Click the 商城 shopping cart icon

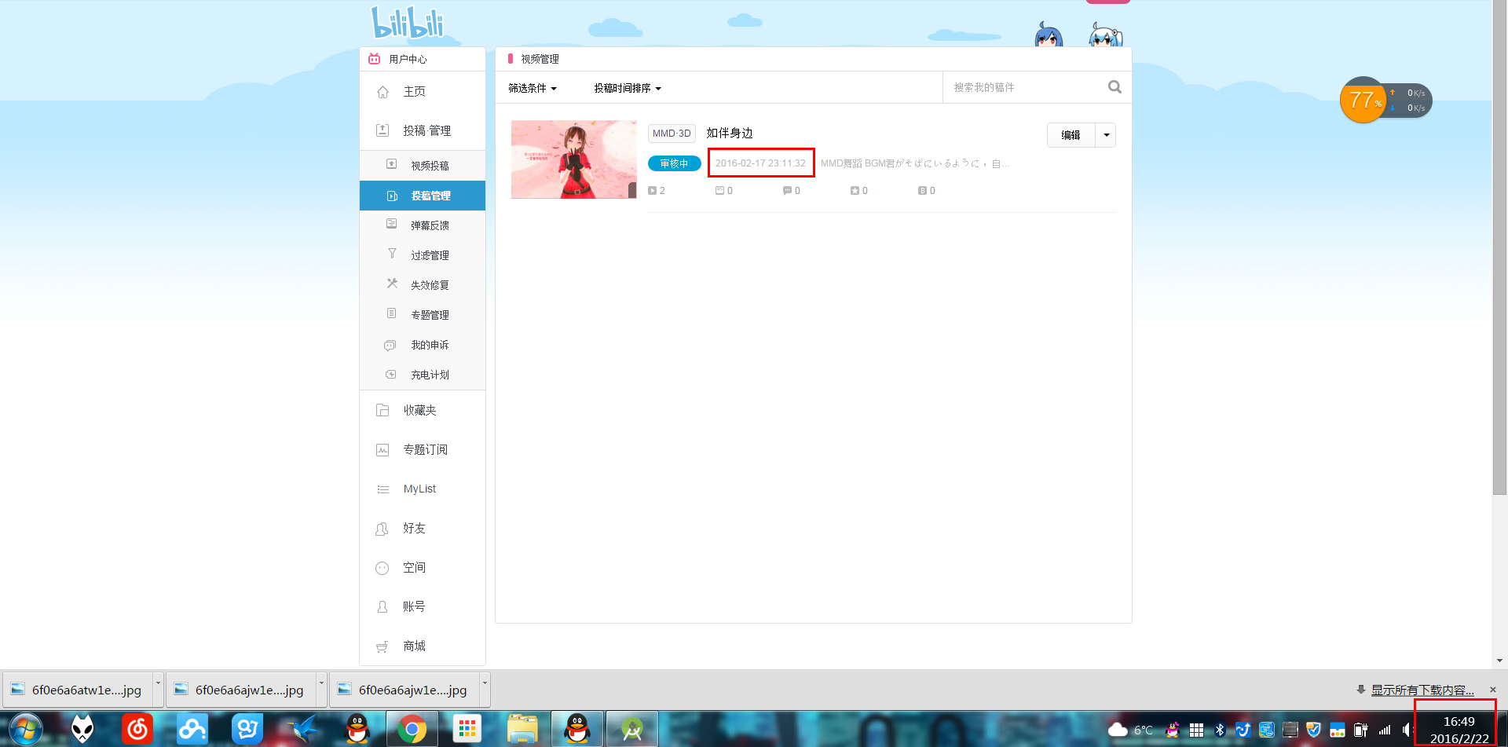(382, 646)
